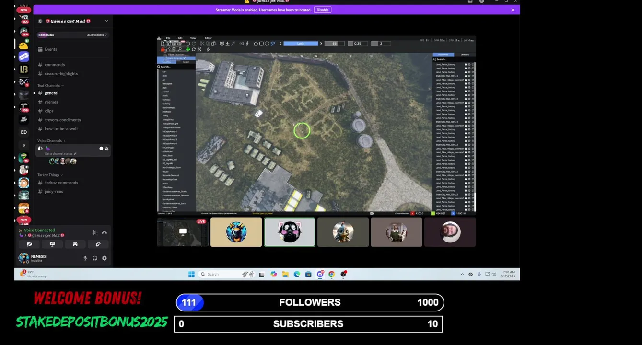Show hidden tray icons chevron in taskbar
Screen dimensions: 642x345
[462, 274]
